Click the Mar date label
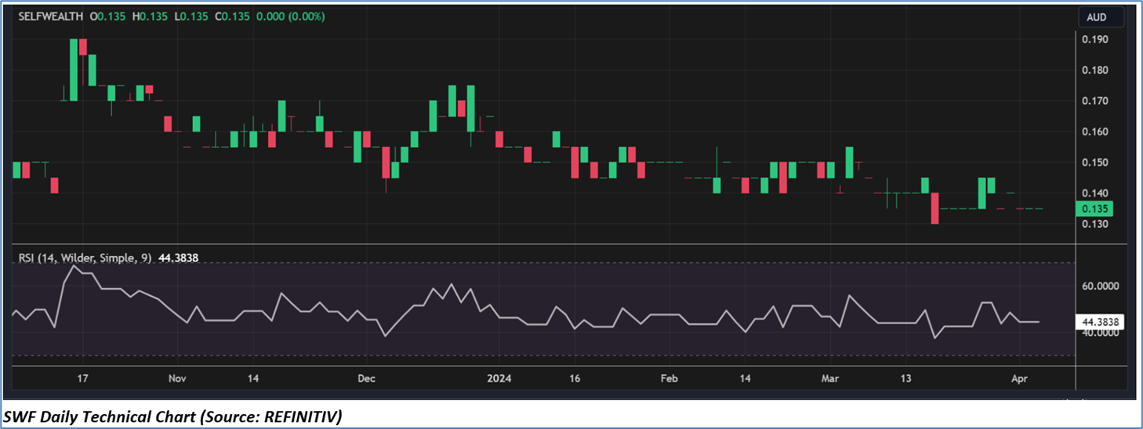 tap(830, 378)
